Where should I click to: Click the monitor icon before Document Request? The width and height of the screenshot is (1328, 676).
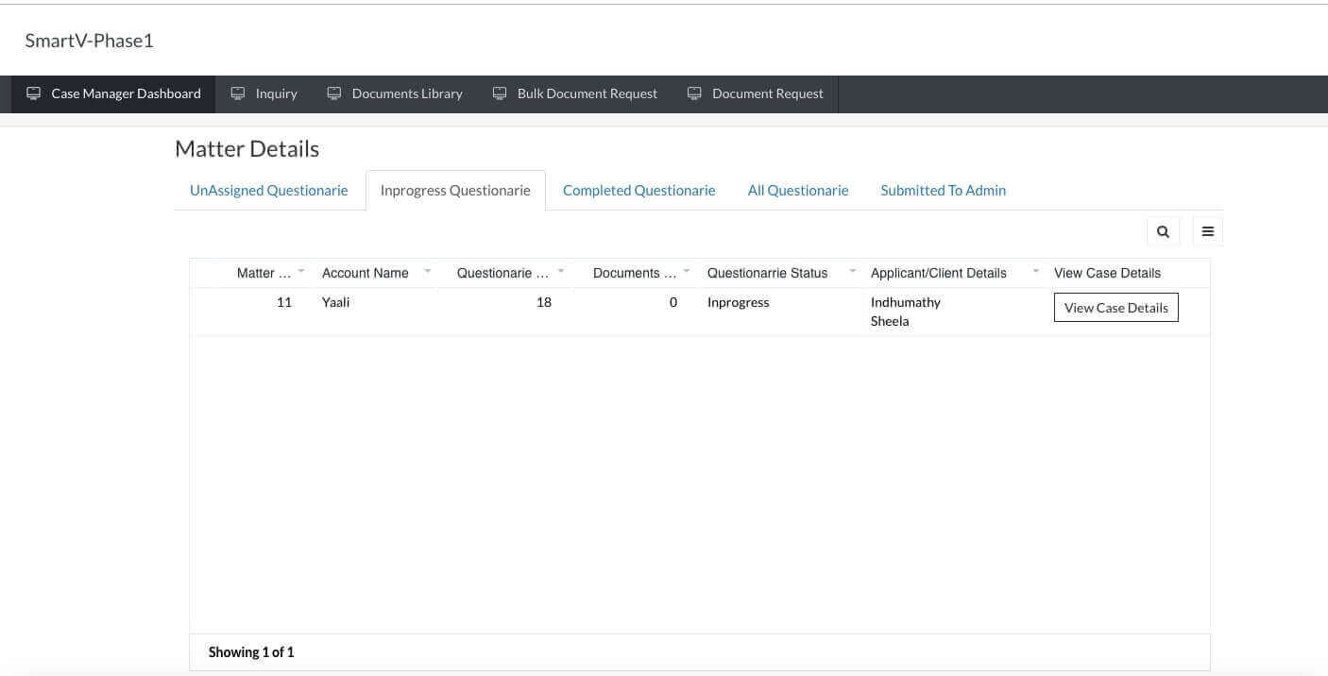point(694,93)
